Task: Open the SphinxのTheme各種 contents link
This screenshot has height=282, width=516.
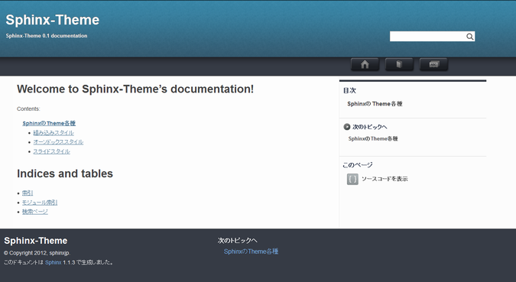Action: 49,123
